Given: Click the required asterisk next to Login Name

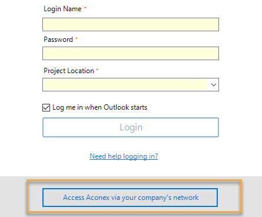Looking at the screenshot, I should (x=85, y=8).
